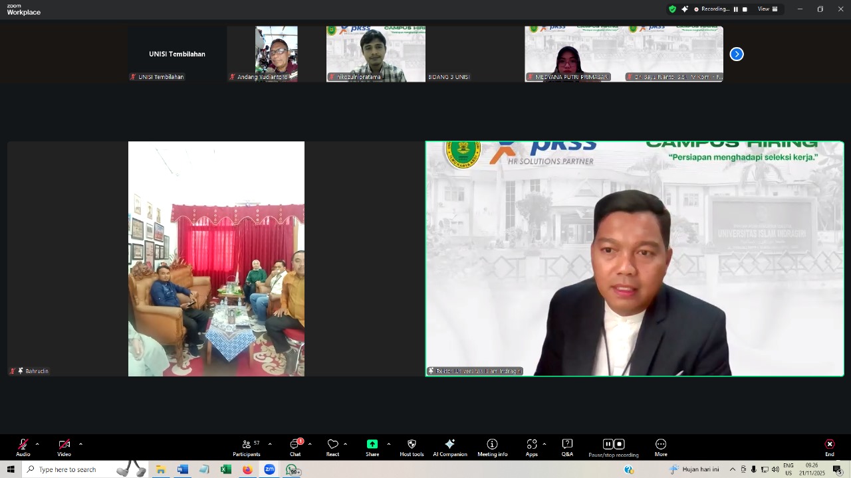Select MEDYANA PUTRI PRIMASARI's video thumbnail
This screenshot has height=478, width=851.
(574, 54)
